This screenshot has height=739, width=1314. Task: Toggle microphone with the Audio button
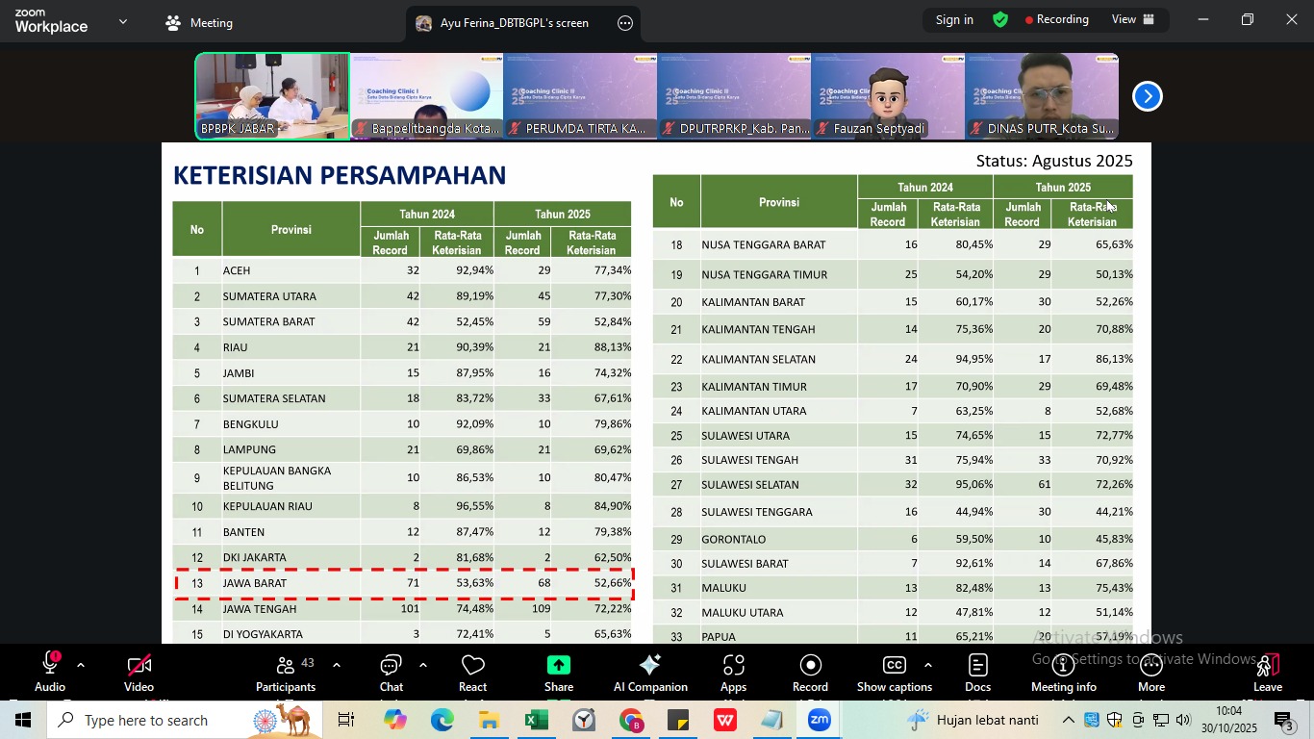[50, 673]
